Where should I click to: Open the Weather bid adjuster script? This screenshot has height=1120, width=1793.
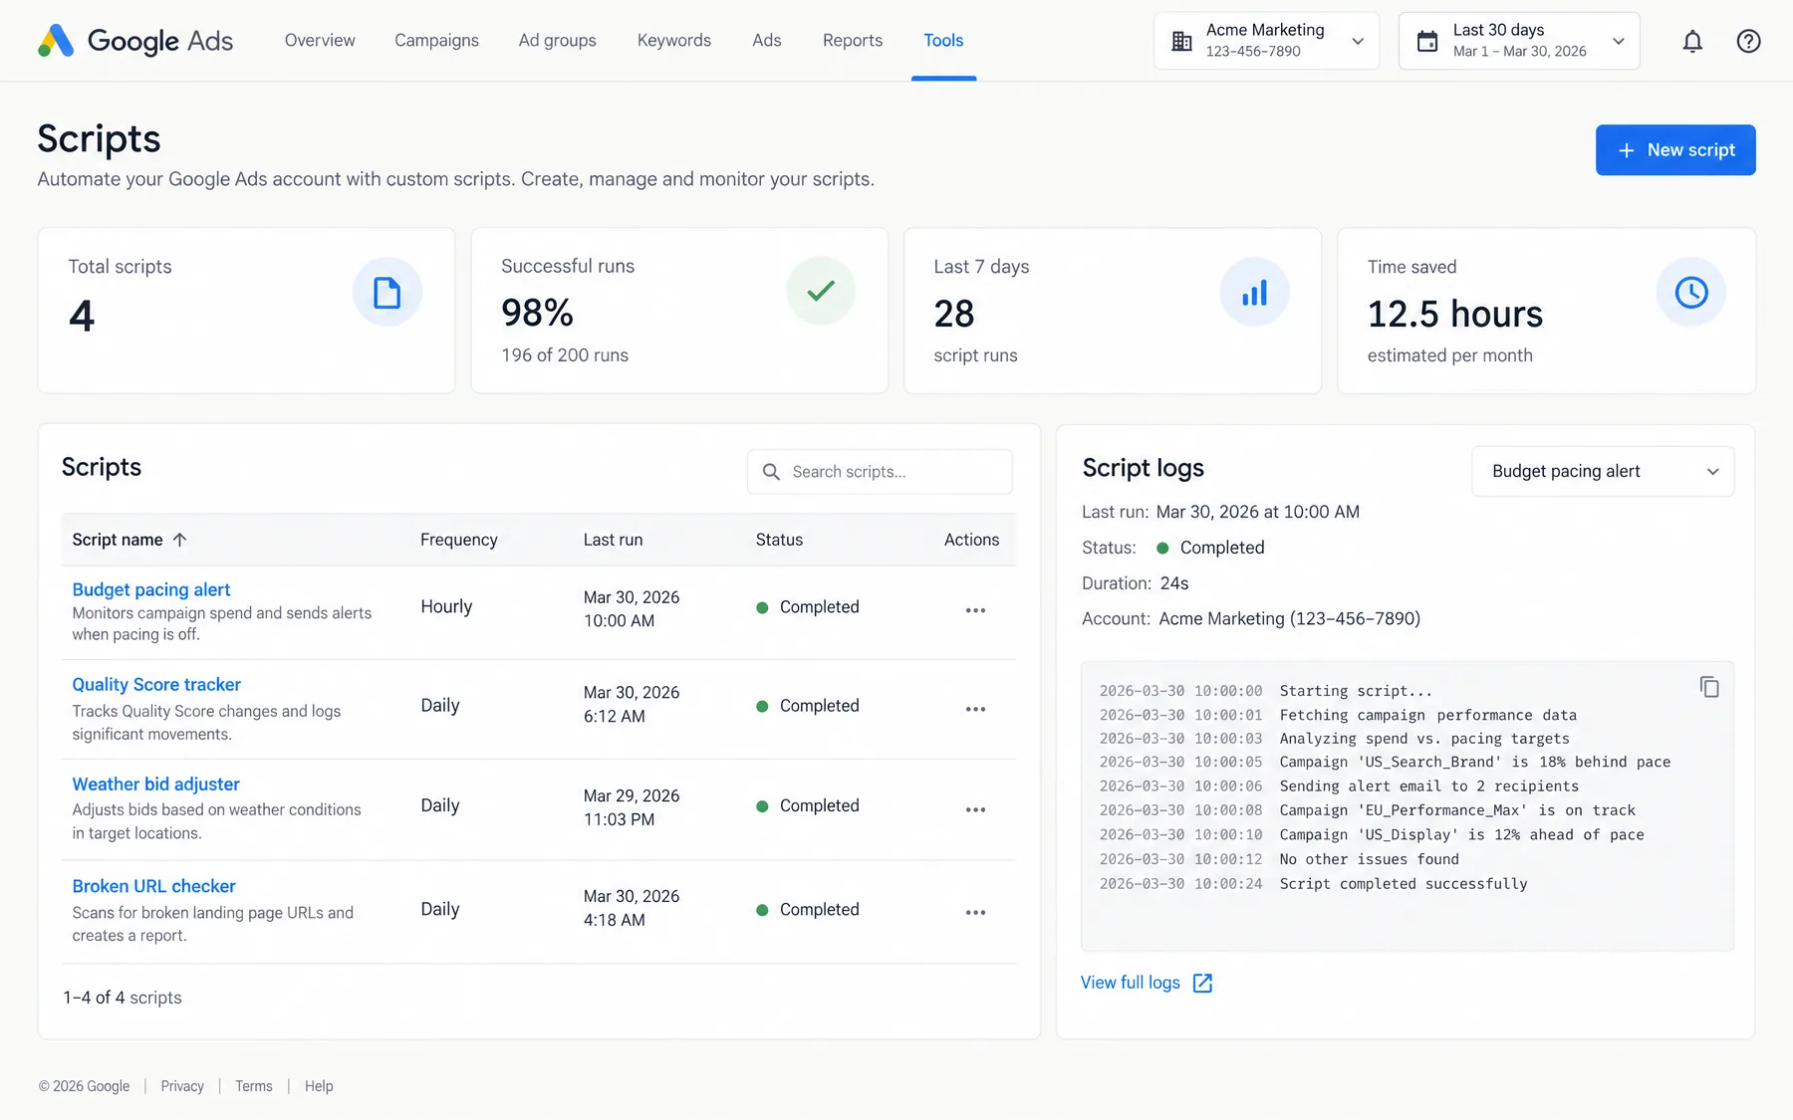(x=155, y=784)
